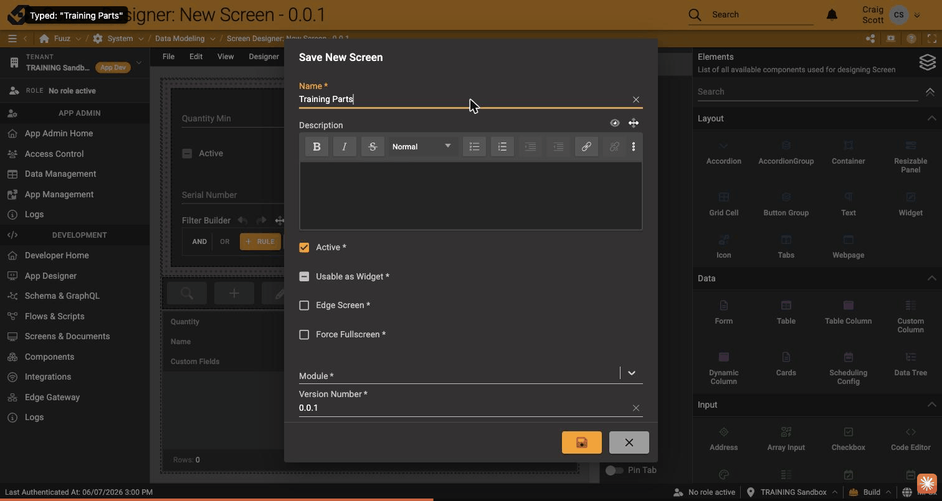The height and width of the screenshot is (501, 942).
Task: Apply Italic formatting in Description toolbar
Action: (345, 147)
